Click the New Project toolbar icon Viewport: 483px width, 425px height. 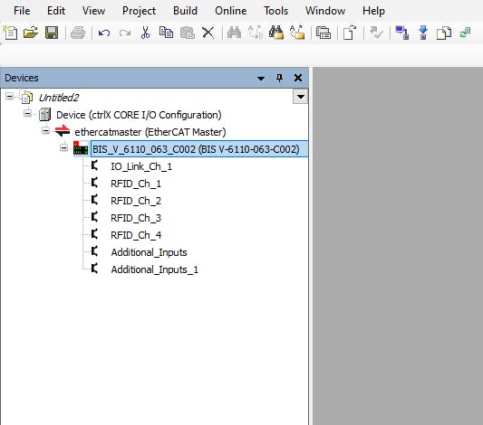point(10,33)
